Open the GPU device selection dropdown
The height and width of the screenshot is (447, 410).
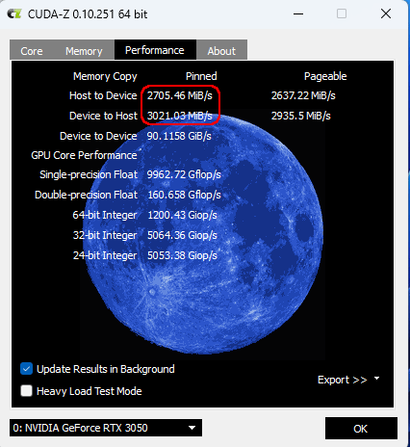click(106, 428)
